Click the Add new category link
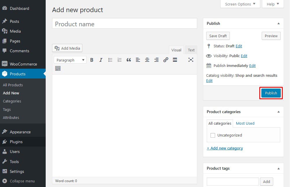This screenshot has width=290, height=187. pyautogui.click(x=225, y=148)
